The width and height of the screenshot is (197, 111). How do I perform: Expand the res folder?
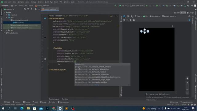(x=7, y=30)
